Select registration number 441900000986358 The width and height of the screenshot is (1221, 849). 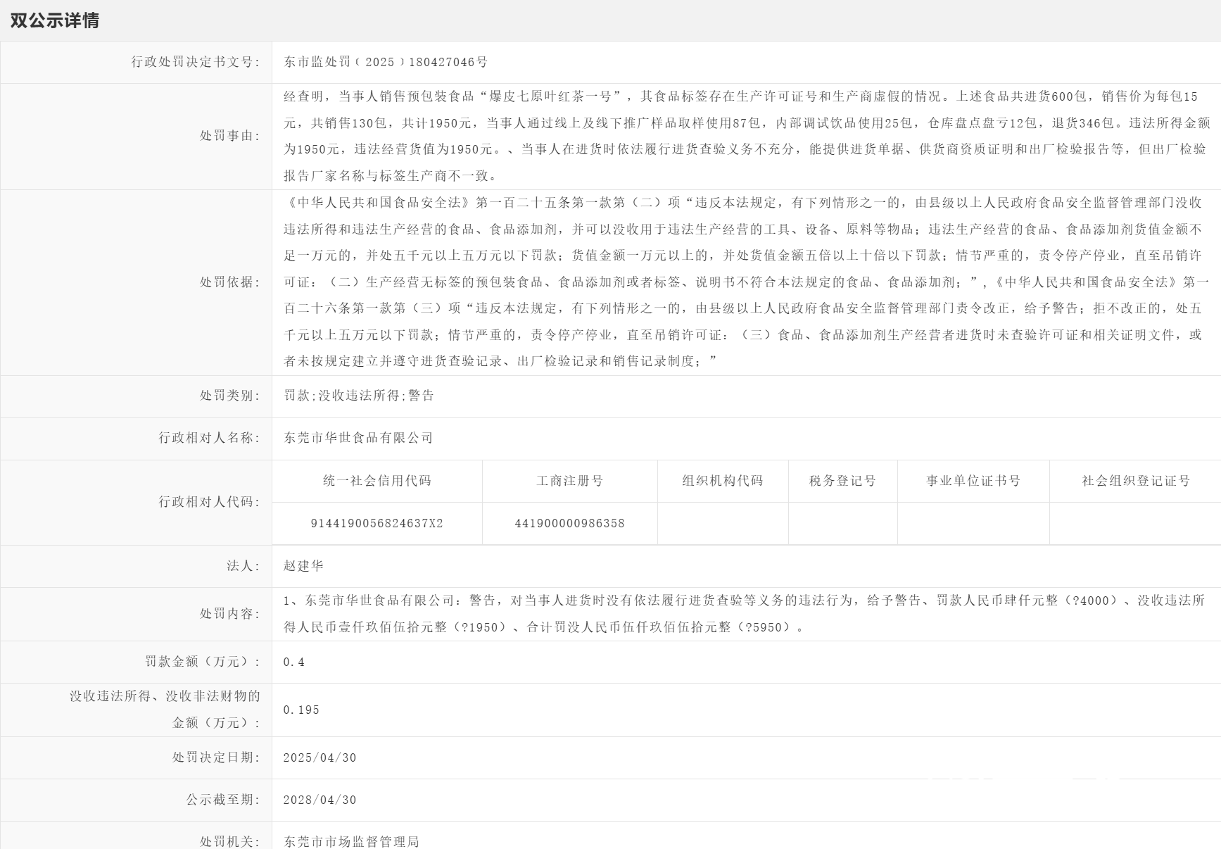click(x=570, y=524)
